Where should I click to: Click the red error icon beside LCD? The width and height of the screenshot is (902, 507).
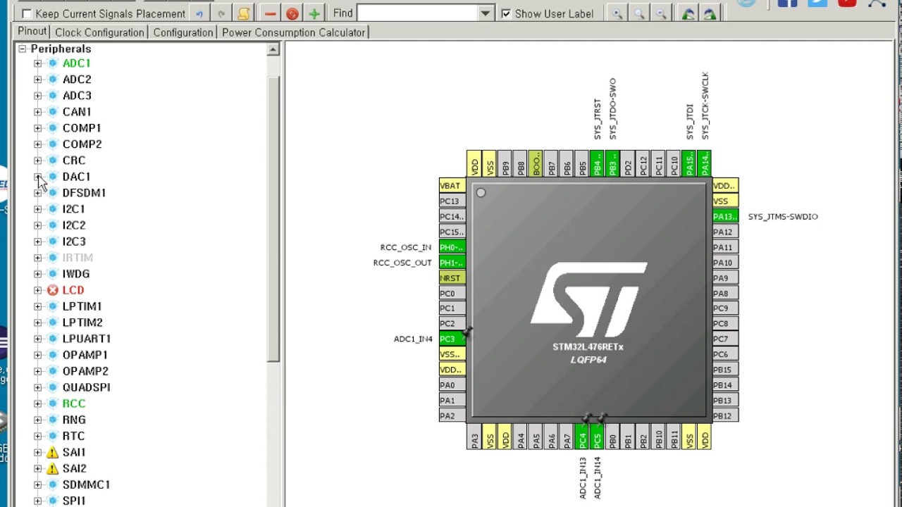pyautogui.click(x=53, y=290)
